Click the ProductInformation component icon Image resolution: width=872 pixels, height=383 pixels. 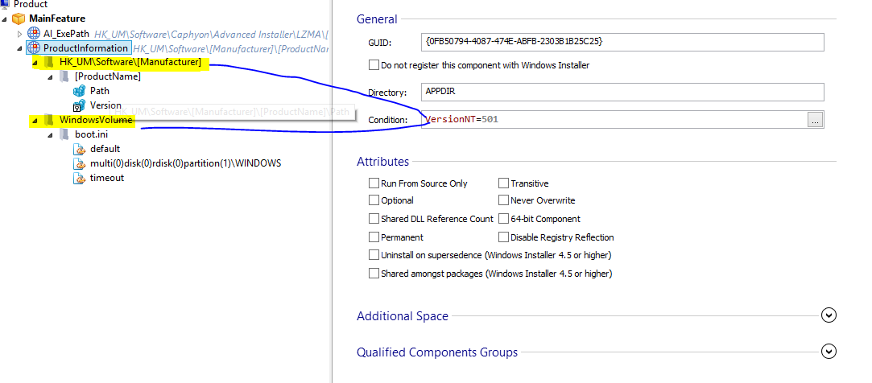(33, 48)
